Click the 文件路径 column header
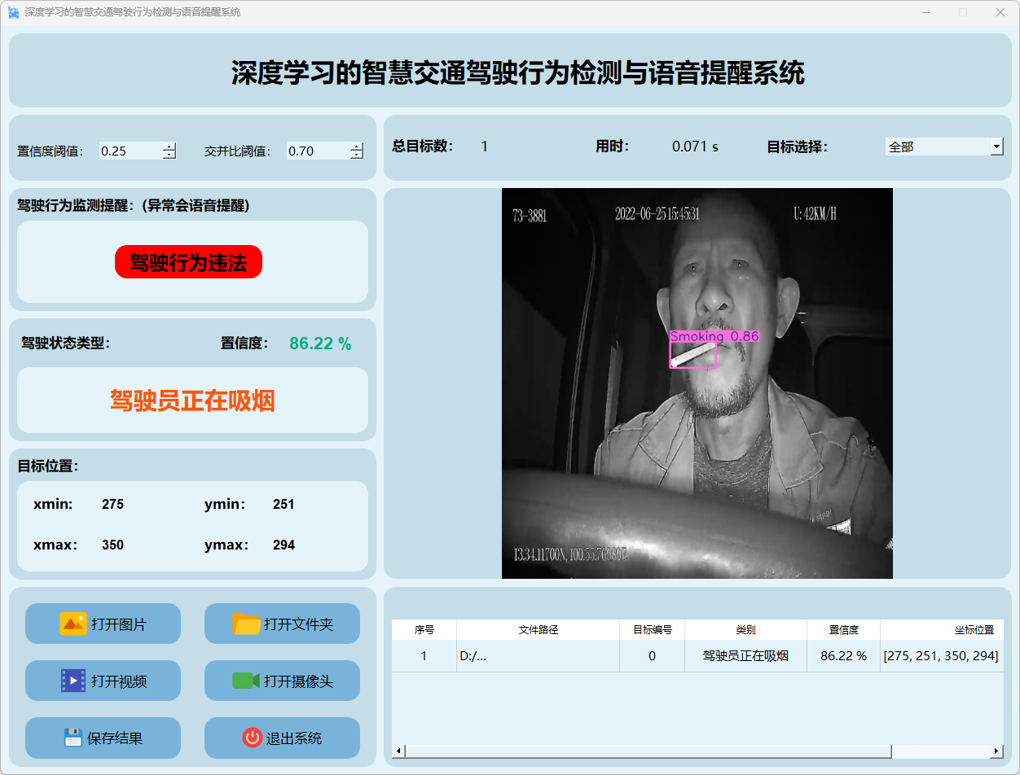 pos(538,629)
